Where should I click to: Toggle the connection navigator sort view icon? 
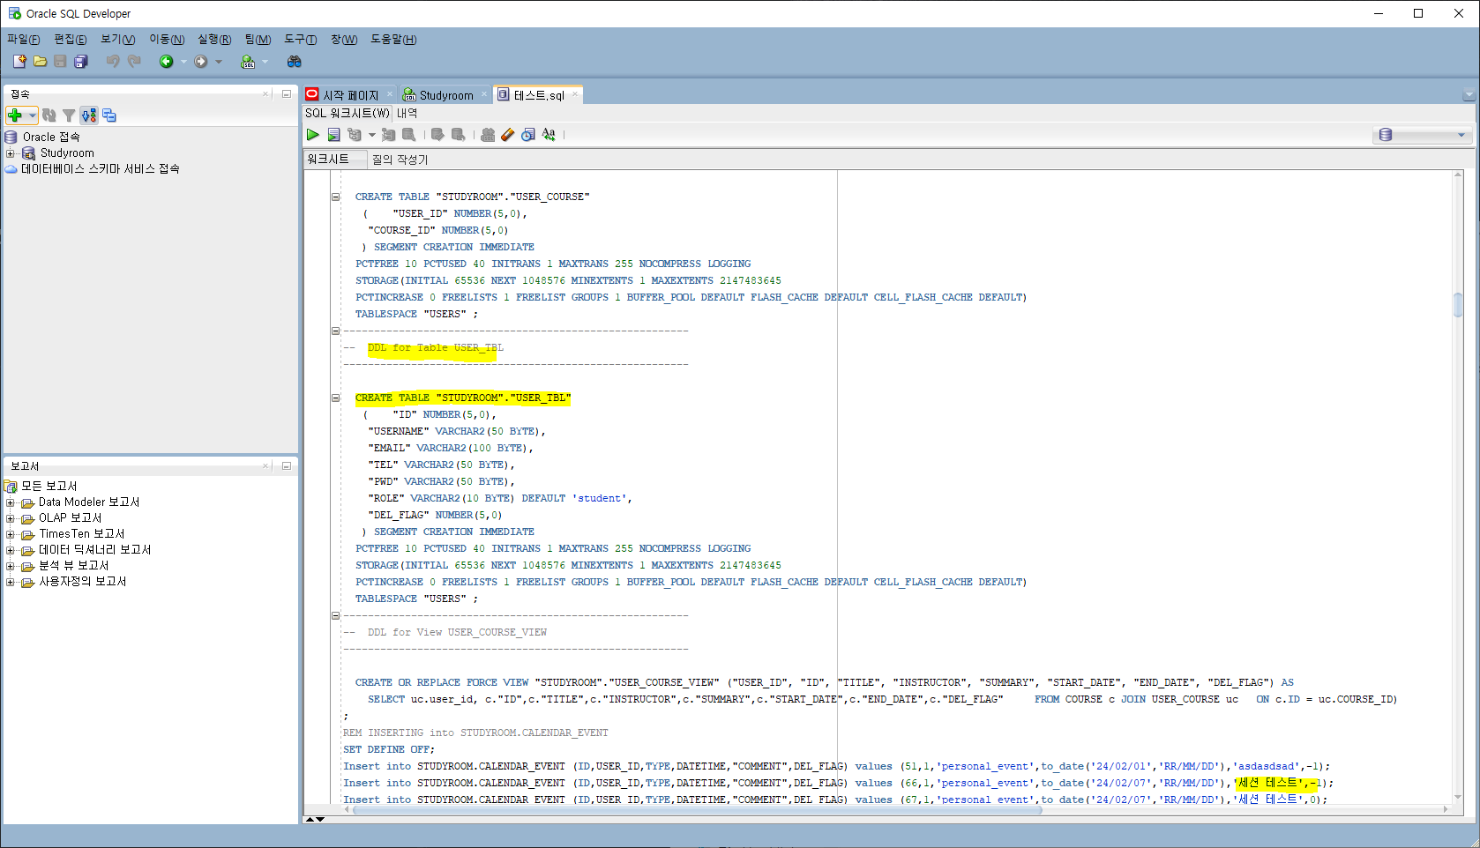(89, 115)
